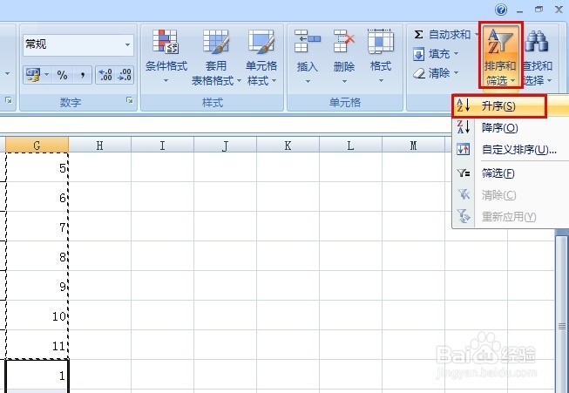Expand the 单元格样式 dropdown arrow
The image size is (569, 393).
[x=274, y=80]
